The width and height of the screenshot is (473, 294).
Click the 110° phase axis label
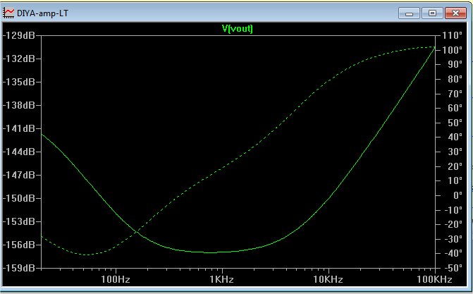click(x=452, y=35)
